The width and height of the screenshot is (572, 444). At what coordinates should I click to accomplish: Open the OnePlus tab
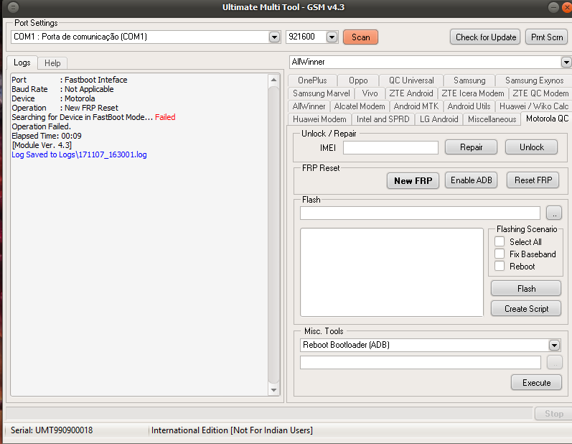pyautogui.click(x=312, y=80)
